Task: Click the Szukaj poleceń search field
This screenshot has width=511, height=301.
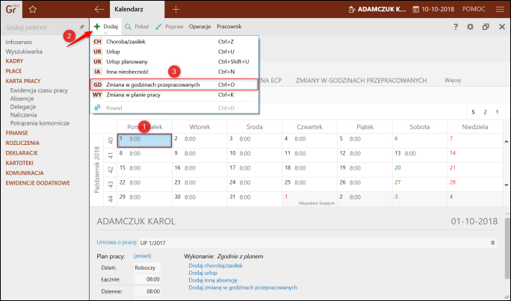Action: point(41,28)
